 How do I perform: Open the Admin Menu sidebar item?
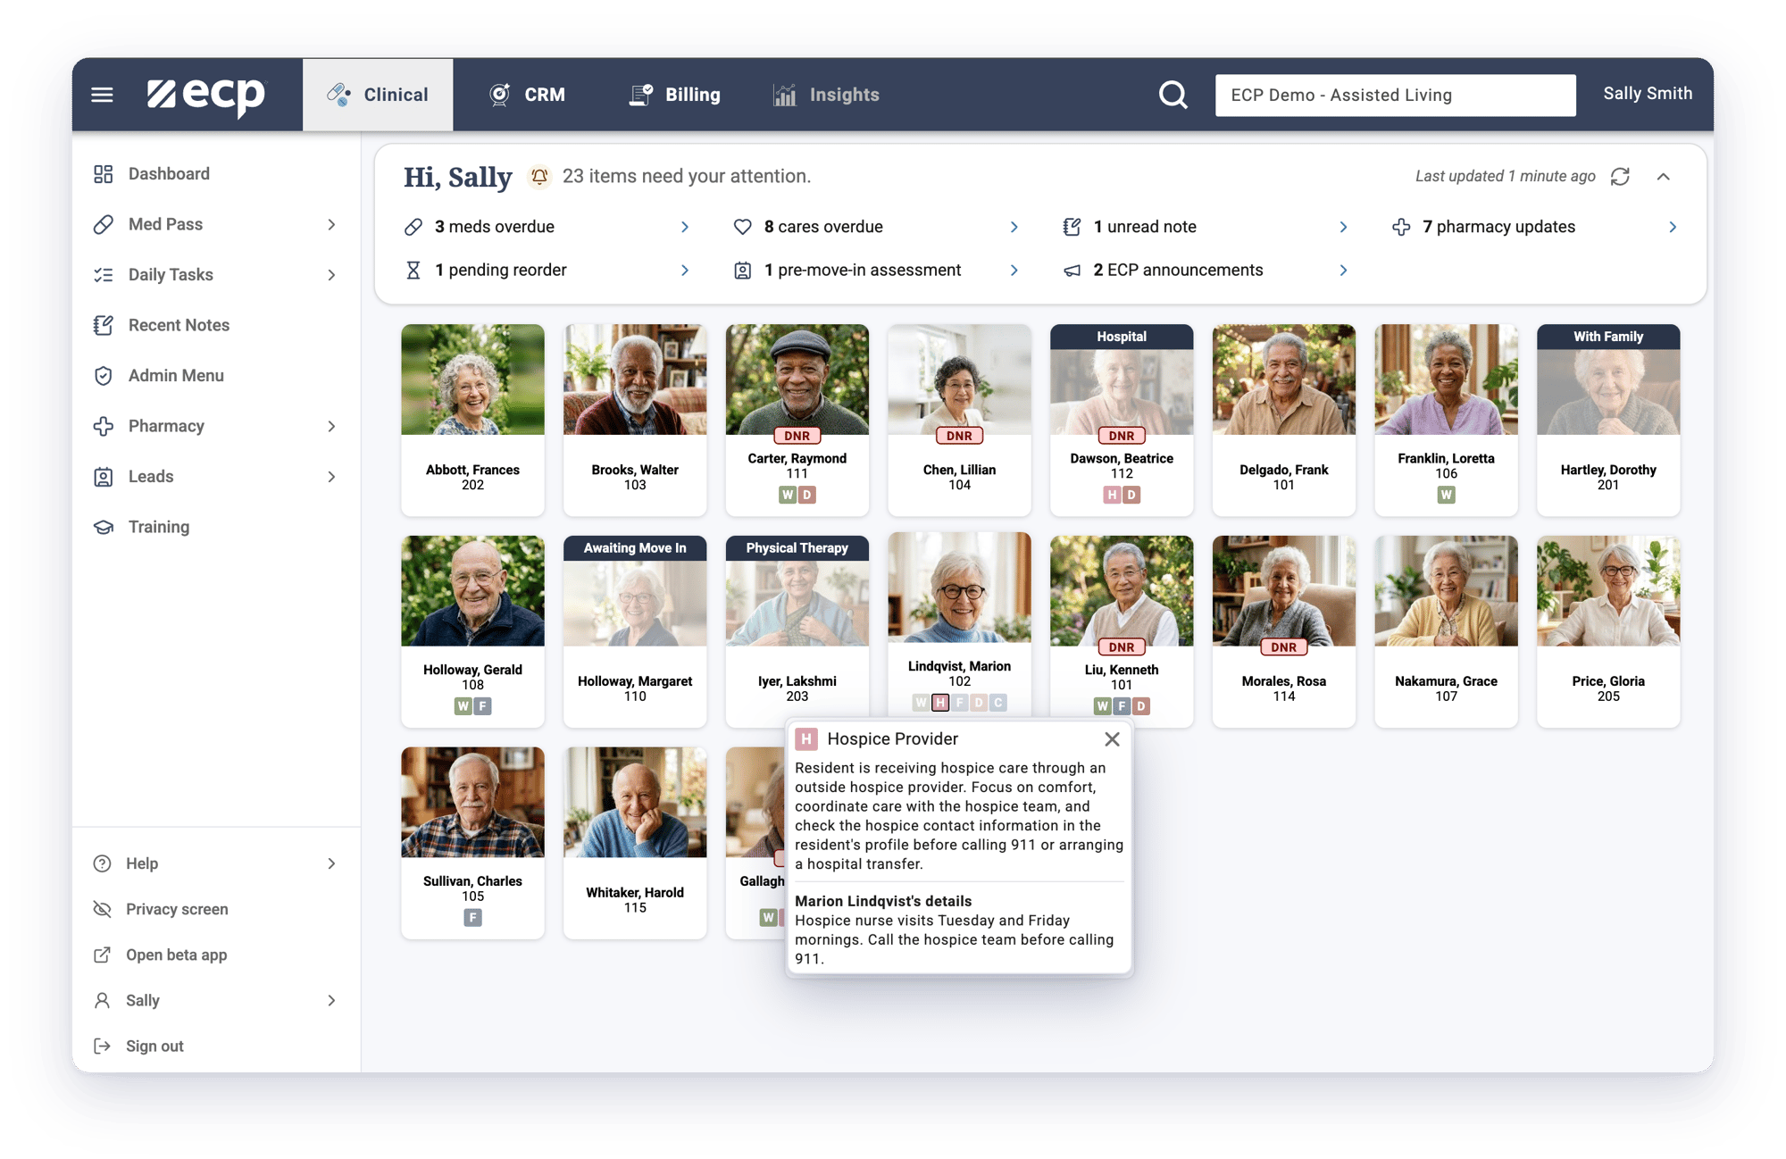(x=216, y=376)
